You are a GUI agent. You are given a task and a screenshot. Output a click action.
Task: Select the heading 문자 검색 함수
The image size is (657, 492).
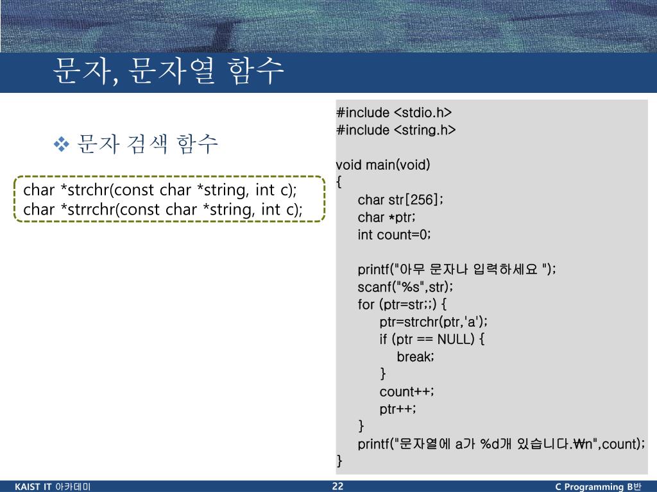click(148, 144)
